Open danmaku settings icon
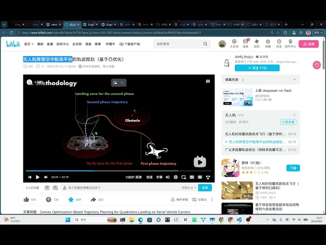This screenshot has height=245, width=326. pos(56,188)
